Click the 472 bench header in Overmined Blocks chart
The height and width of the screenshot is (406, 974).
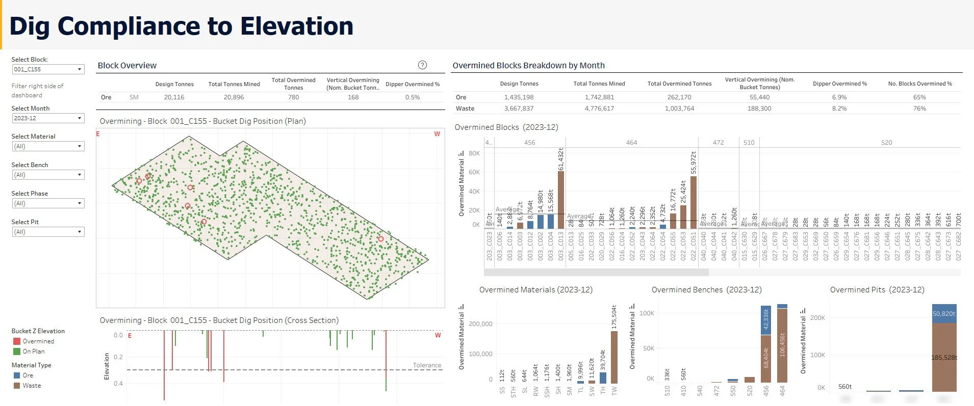pyautogui.click(x=719, y=143)
